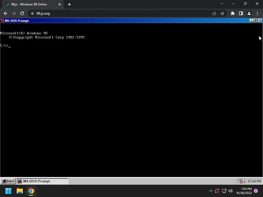Click the Copyright Microsoft Corp 1981-1999 line
Screen dimensions: 263x197
48,37
